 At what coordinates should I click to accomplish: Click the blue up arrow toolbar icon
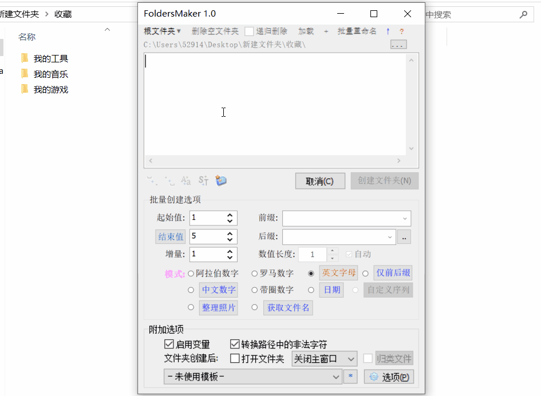tap(388, 31)
